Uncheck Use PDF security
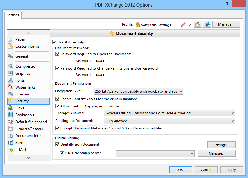248x178 pixels. tap(54, 42)
